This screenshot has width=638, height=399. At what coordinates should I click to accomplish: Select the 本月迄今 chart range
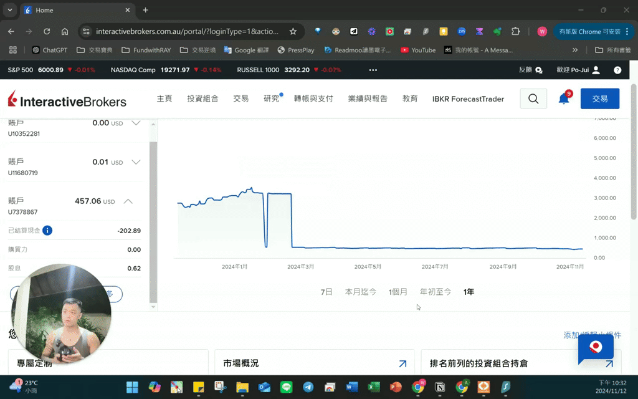click(x=361, y=292)
